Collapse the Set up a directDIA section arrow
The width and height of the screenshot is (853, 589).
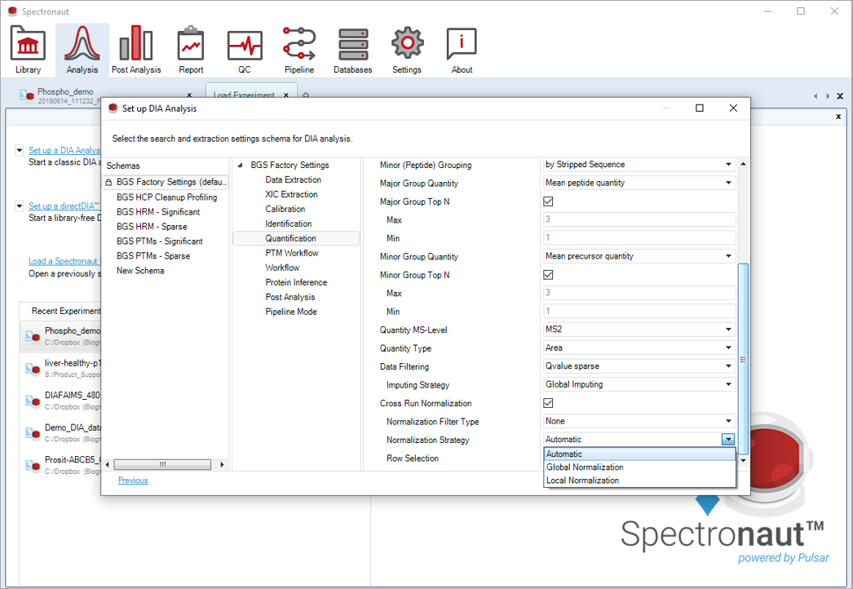click(x=19, y=206)
